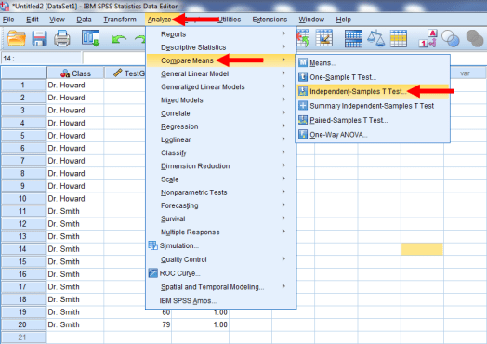Expand the Forecasting submenu
Image resolution: width=487 pixels, height=344 pixels.
point(220,205)
